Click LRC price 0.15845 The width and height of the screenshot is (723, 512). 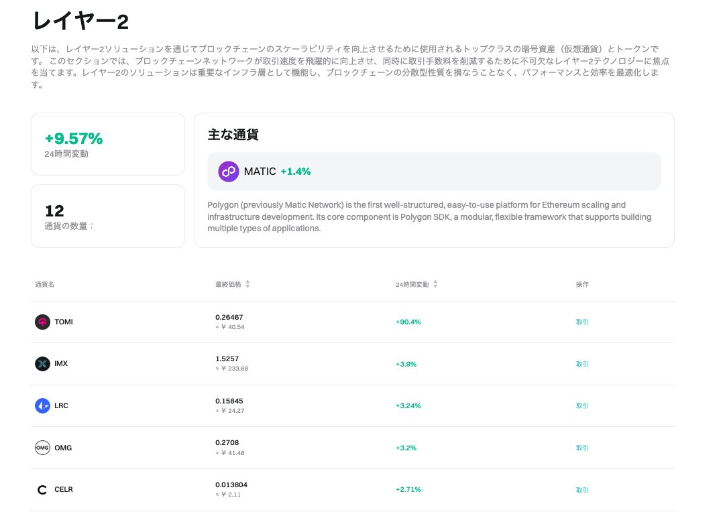click(x=229, y=401)
